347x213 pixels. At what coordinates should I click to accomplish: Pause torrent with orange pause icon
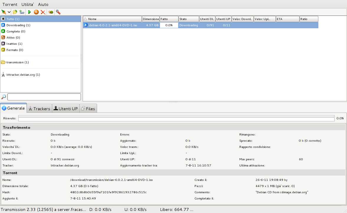click(x=36, y=12)
